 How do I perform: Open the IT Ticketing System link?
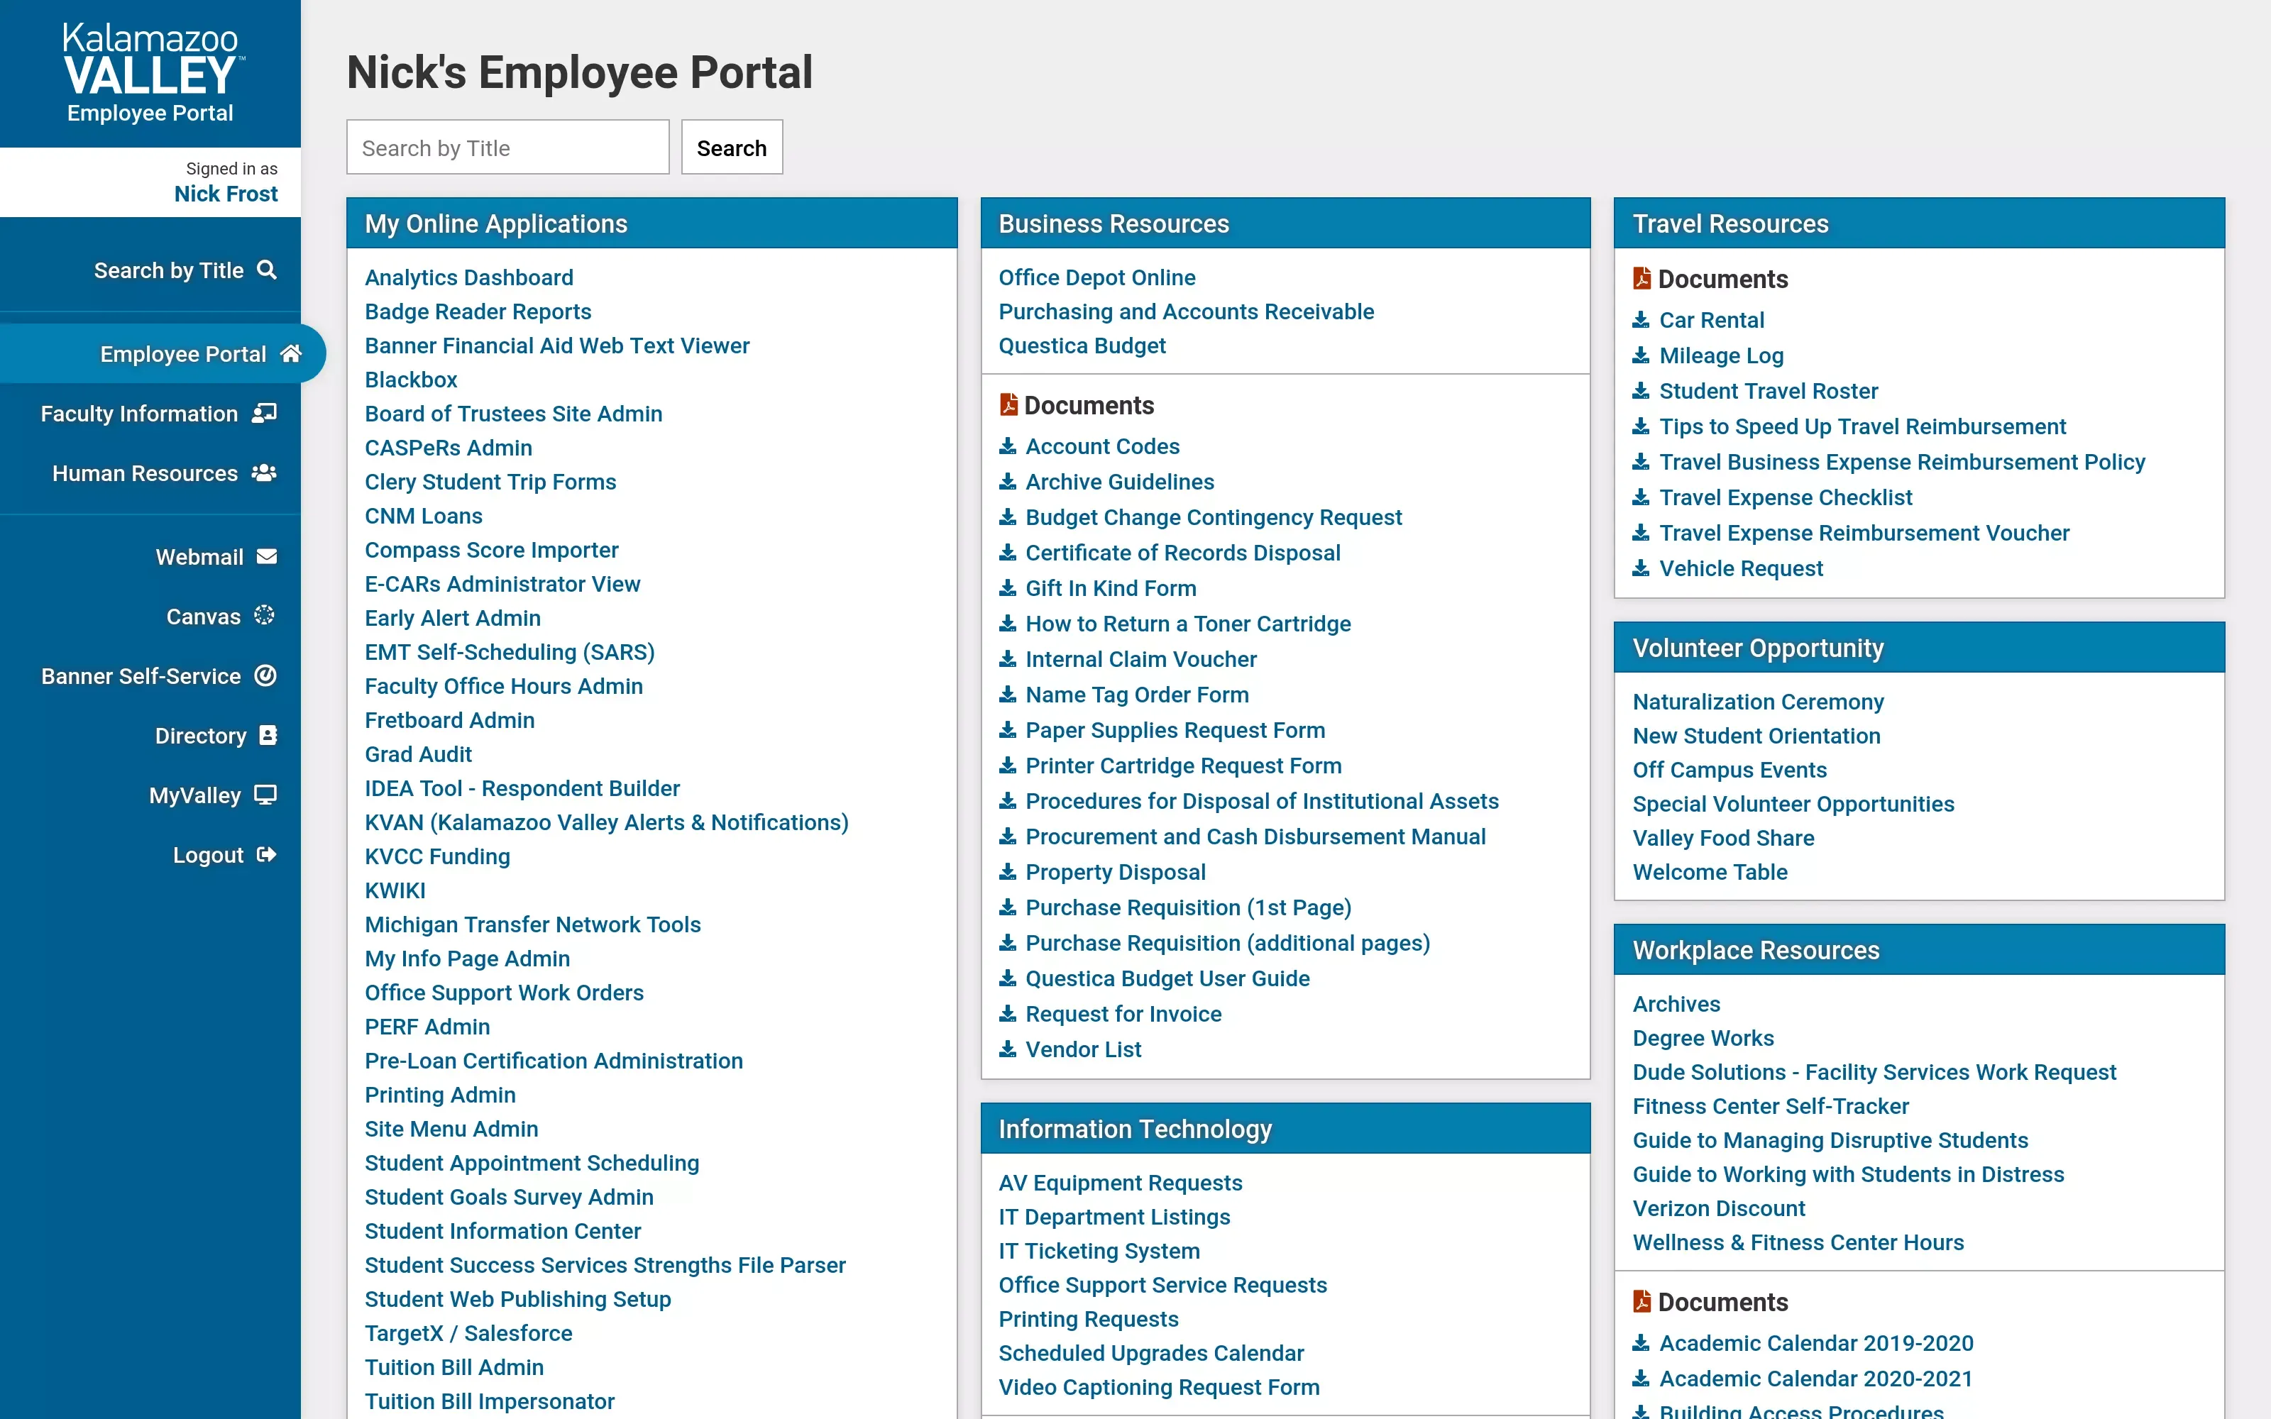click(1099, 1250)
